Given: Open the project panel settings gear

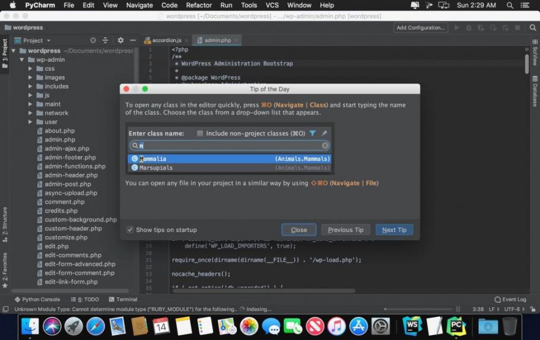Looking at the screenshot, I should 120,40.
